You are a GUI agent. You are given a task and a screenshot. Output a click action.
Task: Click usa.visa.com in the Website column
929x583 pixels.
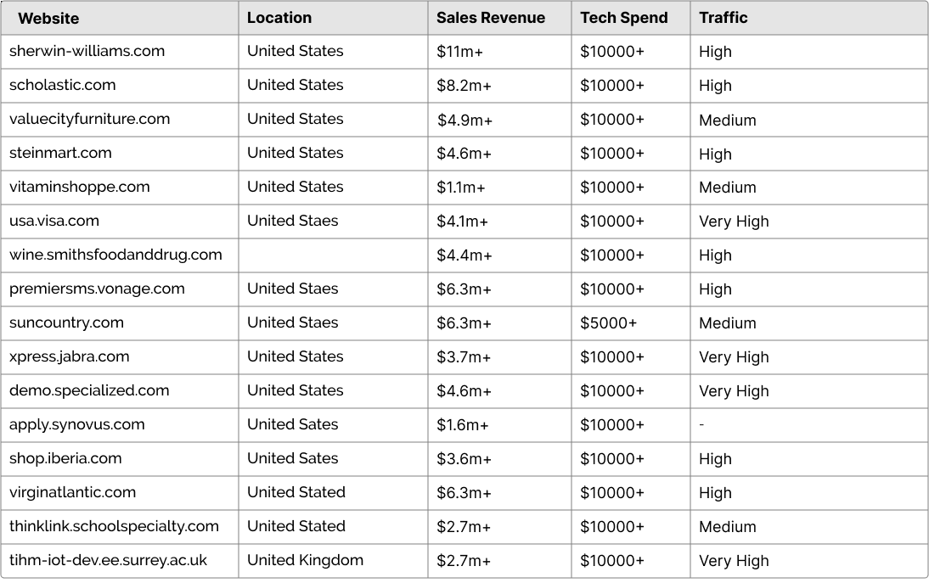[53, 221]
